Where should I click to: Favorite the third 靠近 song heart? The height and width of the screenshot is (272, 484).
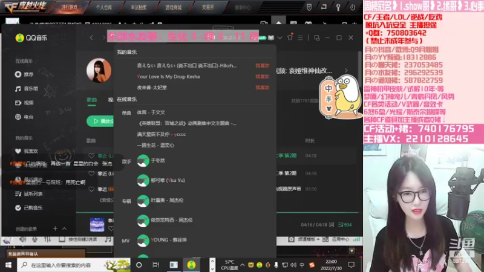click(x=91, y=189)
